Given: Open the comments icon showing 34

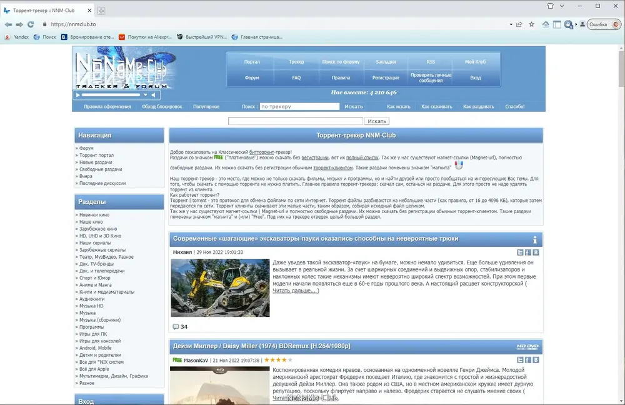Looking at the screenshot, I should 176,326.
